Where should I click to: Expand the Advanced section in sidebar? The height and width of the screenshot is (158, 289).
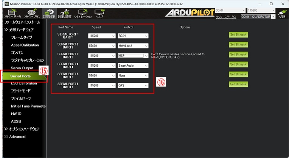click(15, 136)
